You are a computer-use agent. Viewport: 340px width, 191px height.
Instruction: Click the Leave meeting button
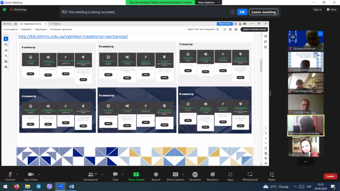click(x=263, y=12)
